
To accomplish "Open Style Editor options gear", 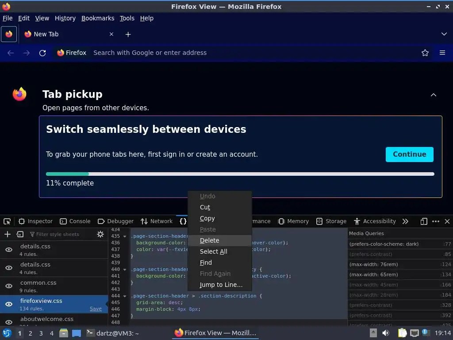I will point(100,234).
